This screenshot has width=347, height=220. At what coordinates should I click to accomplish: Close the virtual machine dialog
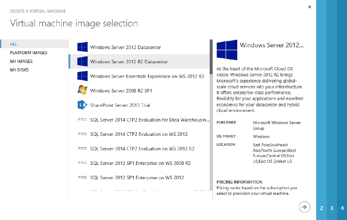(x=310, y=7)
